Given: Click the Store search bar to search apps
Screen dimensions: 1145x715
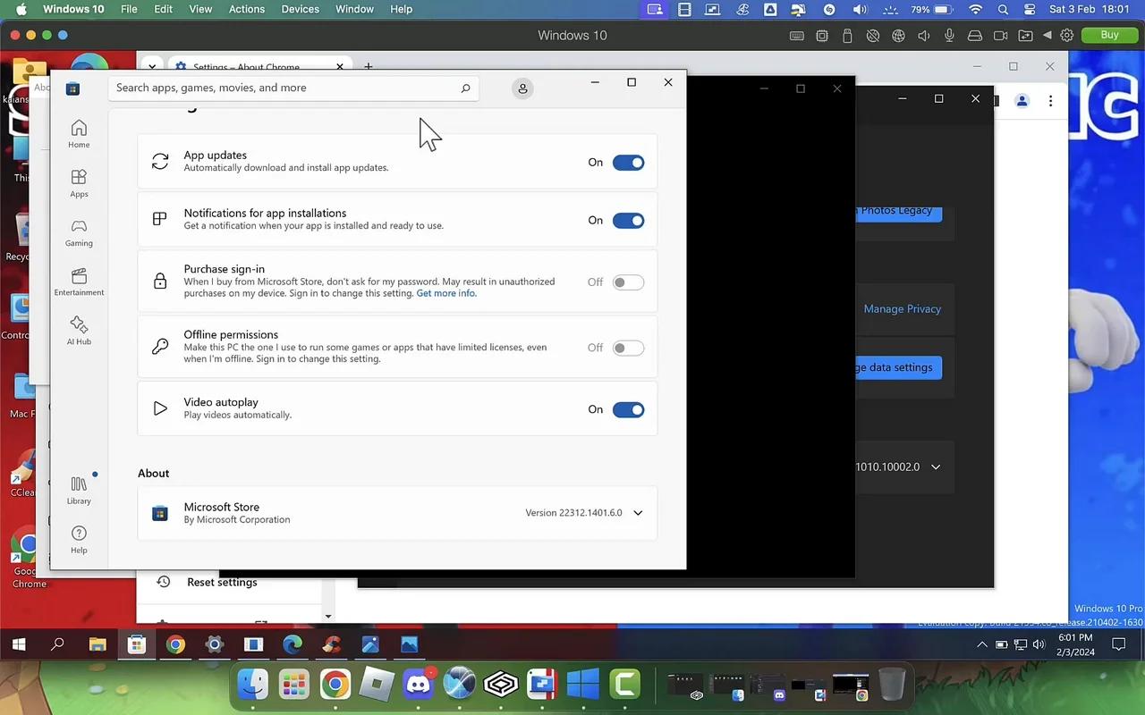Looking at the screenshot, I should (295, 88).
